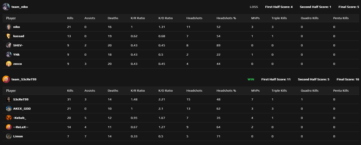361x145 pixels.
Task: Click Kills header in team_niko table
Action: (70, 18)
